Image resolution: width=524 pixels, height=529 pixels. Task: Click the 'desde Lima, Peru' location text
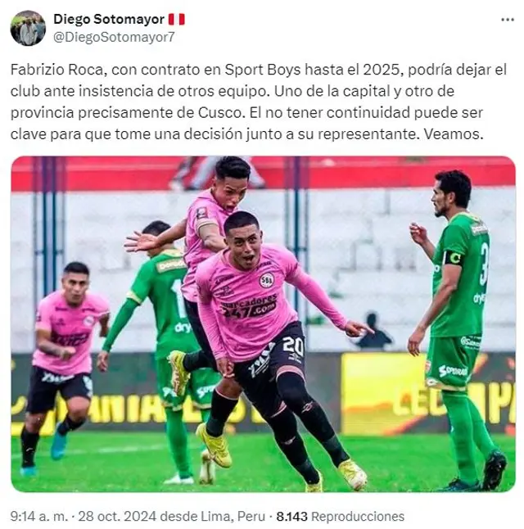coord(213,516)
